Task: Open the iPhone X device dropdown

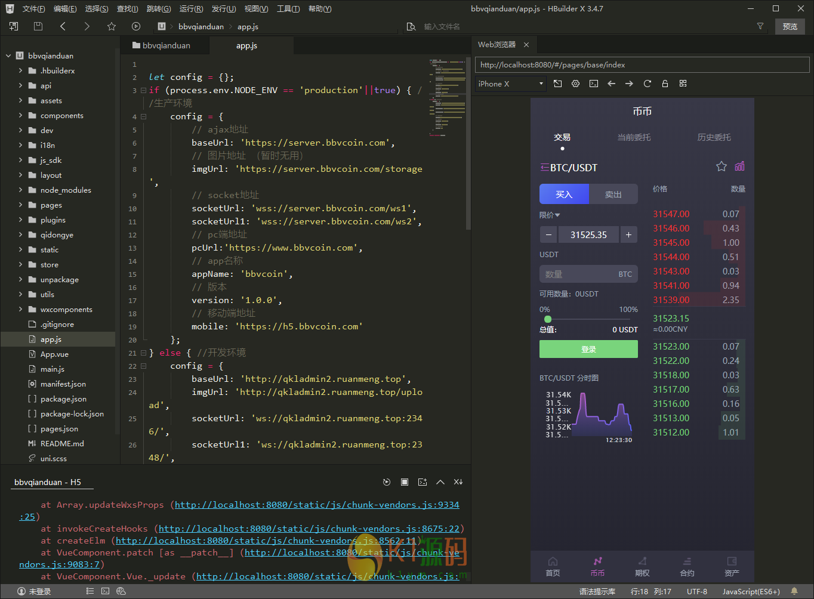Action: tap(511, 84)
